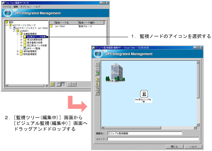
Task: Click the second greyed-out Tree View toolbar button
Action: pyautogui.click(x=74, y=84)
